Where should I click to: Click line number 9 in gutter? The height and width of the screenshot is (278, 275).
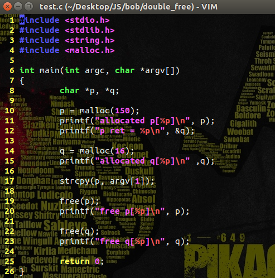(x=12, y=100)
